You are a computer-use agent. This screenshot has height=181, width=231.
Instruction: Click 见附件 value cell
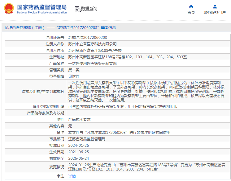[x=74, y=76]
